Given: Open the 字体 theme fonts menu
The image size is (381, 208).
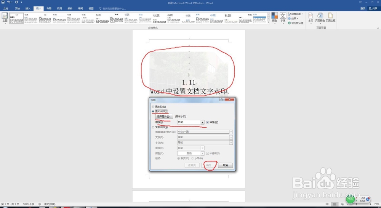Looking at the screenshot, I should coord(283,18).
